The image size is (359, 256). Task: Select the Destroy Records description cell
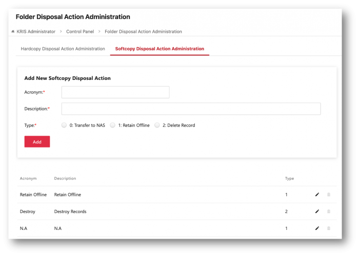tap(70, 211)
